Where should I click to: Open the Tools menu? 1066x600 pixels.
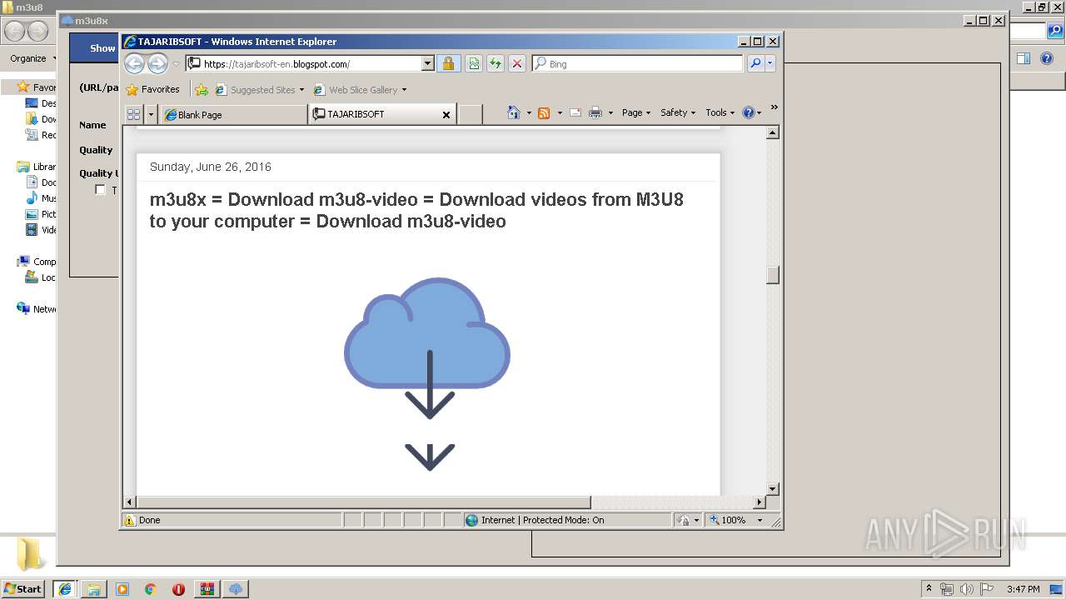[x=720, y=112]
